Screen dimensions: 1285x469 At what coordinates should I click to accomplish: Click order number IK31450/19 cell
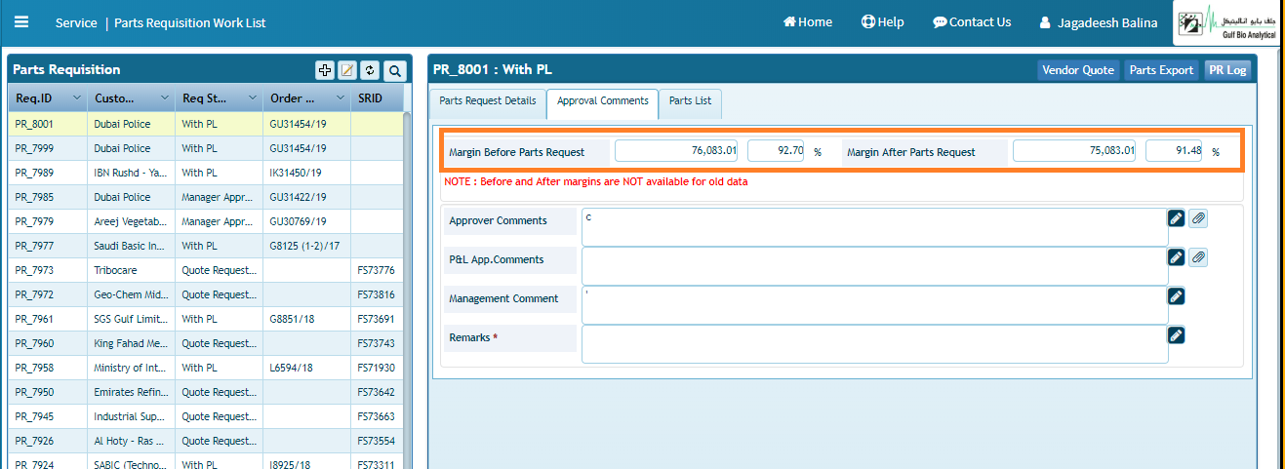[x=306, y=173]
